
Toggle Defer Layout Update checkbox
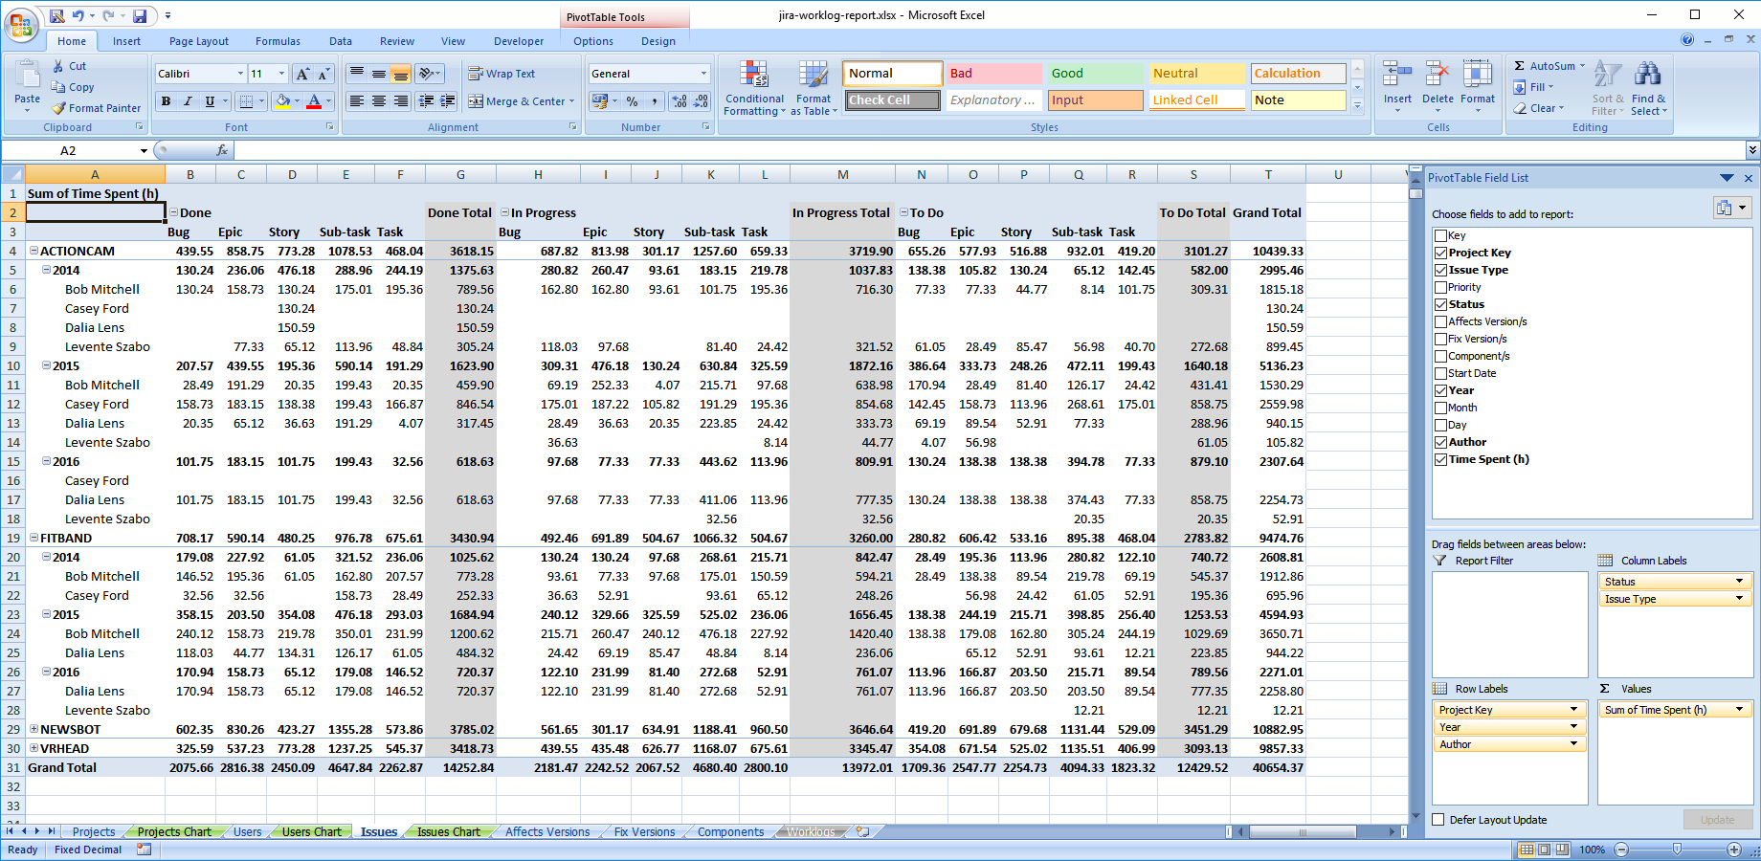pos(1438,820)
